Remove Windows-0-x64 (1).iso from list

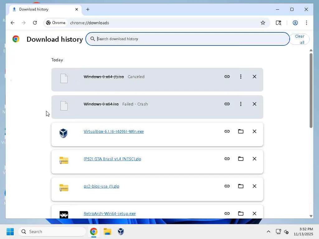click(254, 77)
